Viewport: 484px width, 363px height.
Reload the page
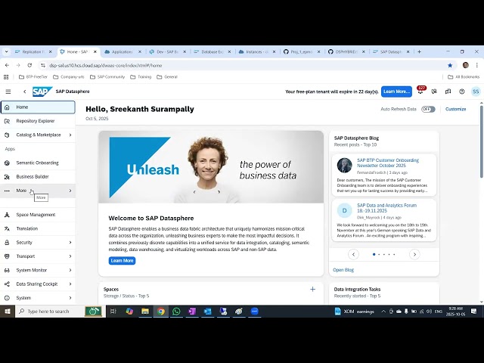pos(29,66)
